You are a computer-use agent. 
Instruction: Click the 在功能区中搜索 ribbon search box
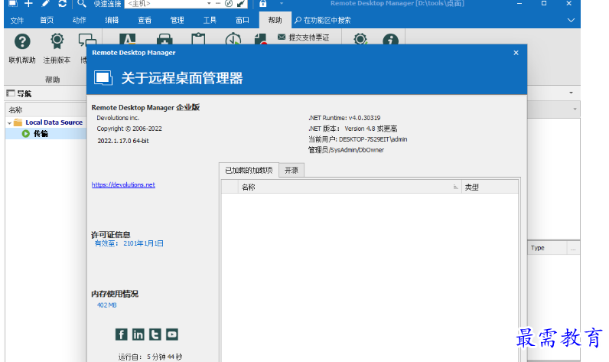pos(323,20)
